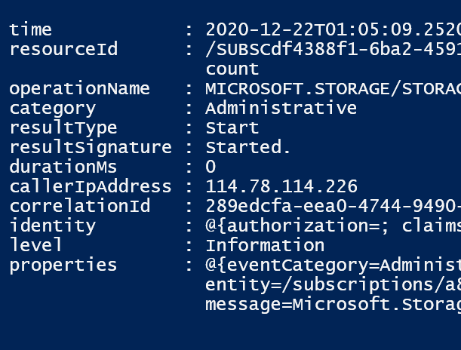Click the Start result type value
Screen dimensions: 461x350
tap(232, 128)
